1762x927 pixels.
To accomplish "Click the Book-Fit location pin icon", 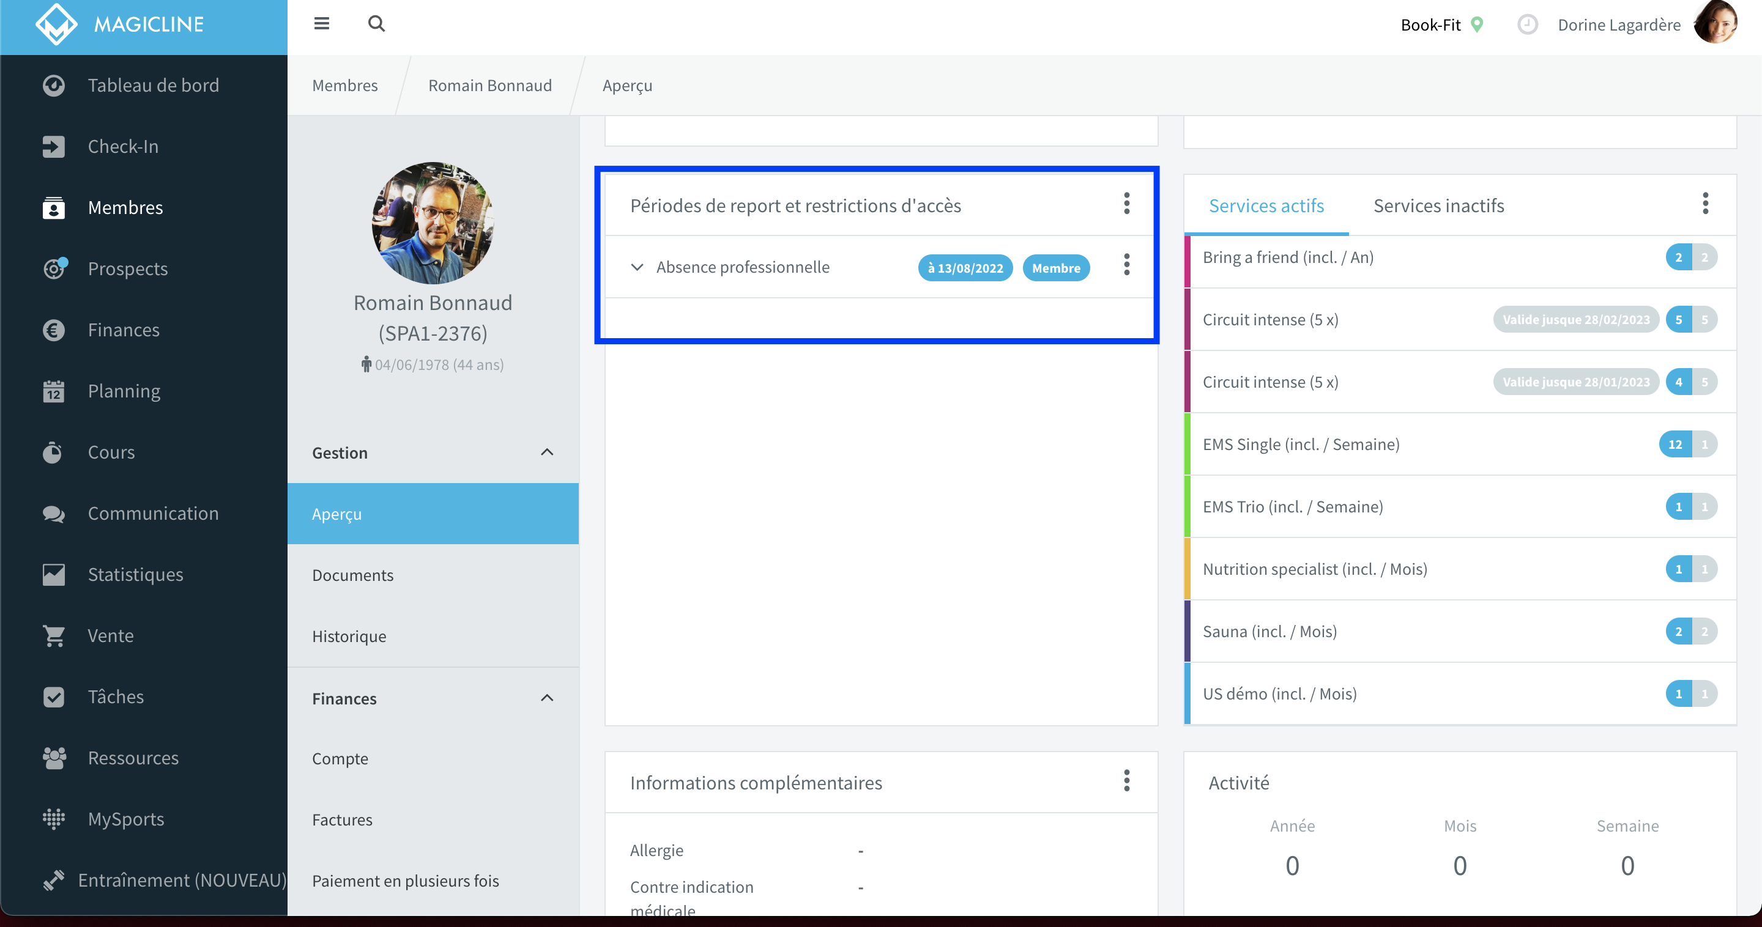I will point(1478,24).
